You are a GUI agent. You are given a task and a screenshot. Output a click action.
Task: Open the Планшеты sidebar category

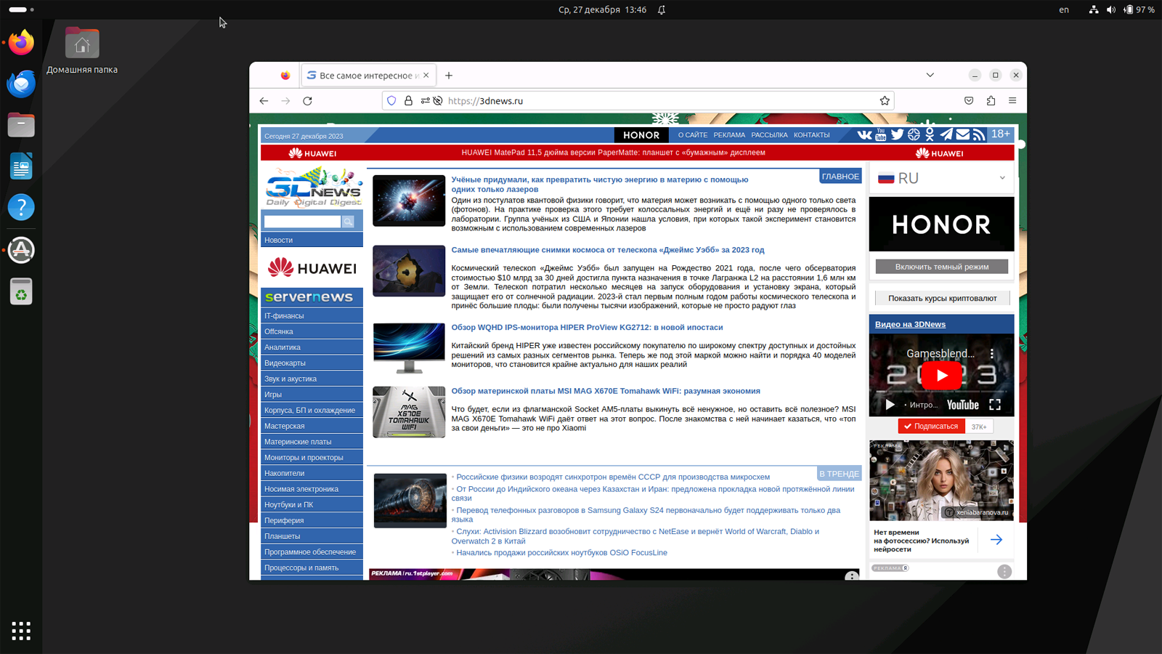pyautogui.click(x=312, y=536)
